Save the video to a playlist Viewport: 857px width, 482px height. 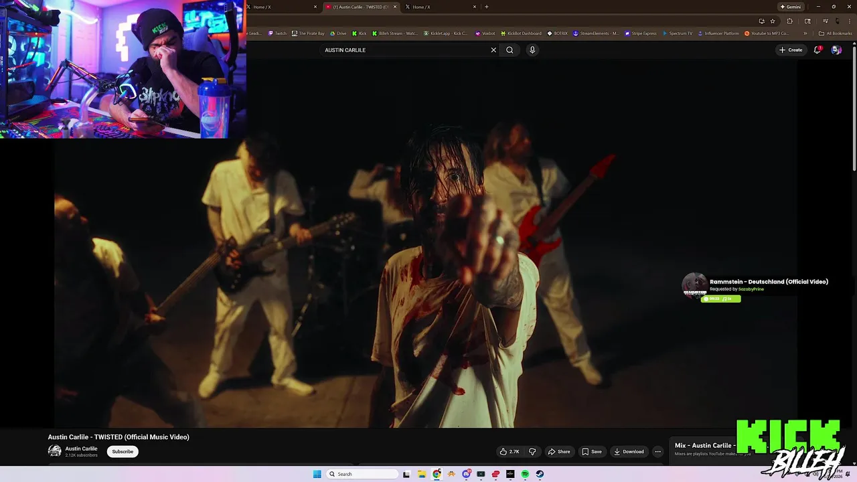[591, 451]
